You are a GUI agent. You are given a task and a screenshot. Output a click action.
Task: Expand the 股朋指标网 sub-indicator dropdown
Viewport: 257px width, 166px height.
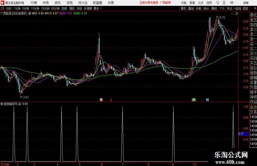pyautogui.click(x=2, y=104)
